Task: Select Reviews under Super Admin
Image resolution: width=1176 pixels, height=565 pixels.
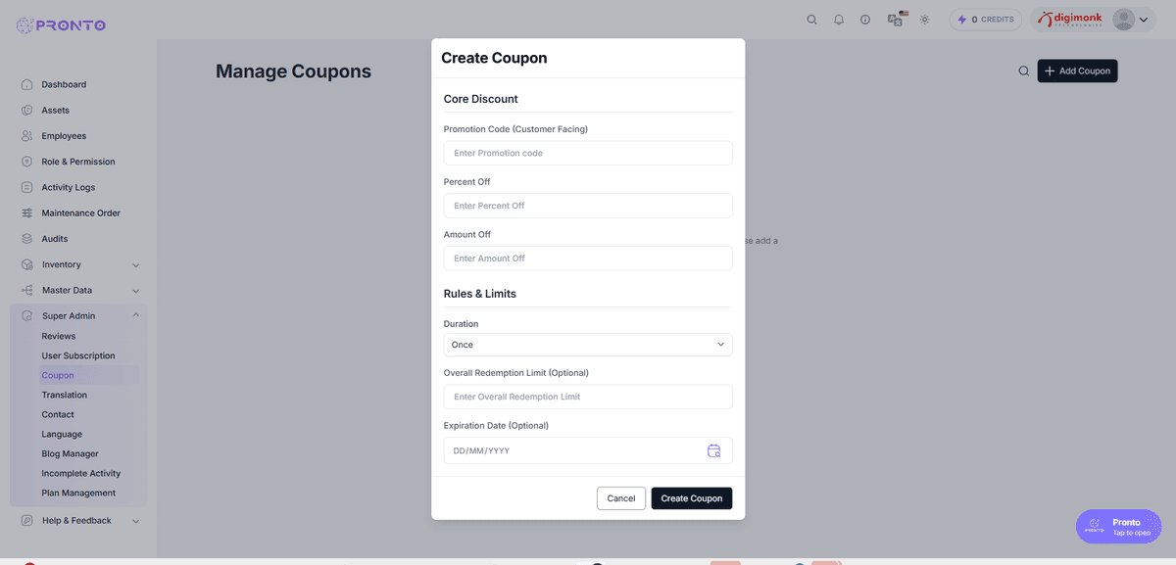Action: [x=57, y=335]
